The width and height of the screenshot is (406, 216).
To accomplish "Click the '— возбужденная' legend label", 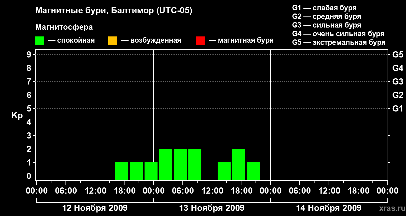I will click(x=151, y=40).
